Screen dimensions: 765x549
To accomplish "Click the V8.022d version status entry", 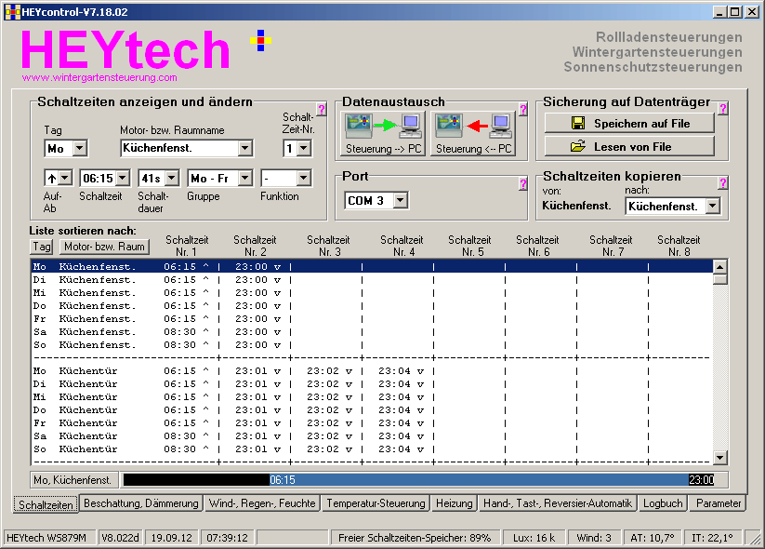I will pyautogui.click(x=120, y=538).
